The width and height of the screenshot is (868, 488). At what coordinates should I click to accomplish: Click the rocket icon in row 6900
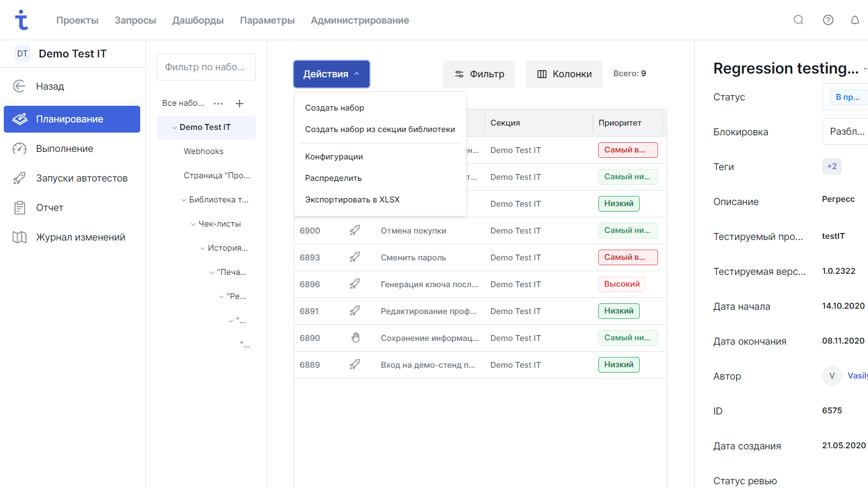point(355,230)
